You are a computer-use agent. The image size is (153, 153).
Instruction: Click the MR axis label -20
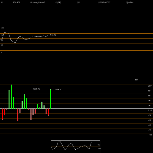(x=149, y=115)
